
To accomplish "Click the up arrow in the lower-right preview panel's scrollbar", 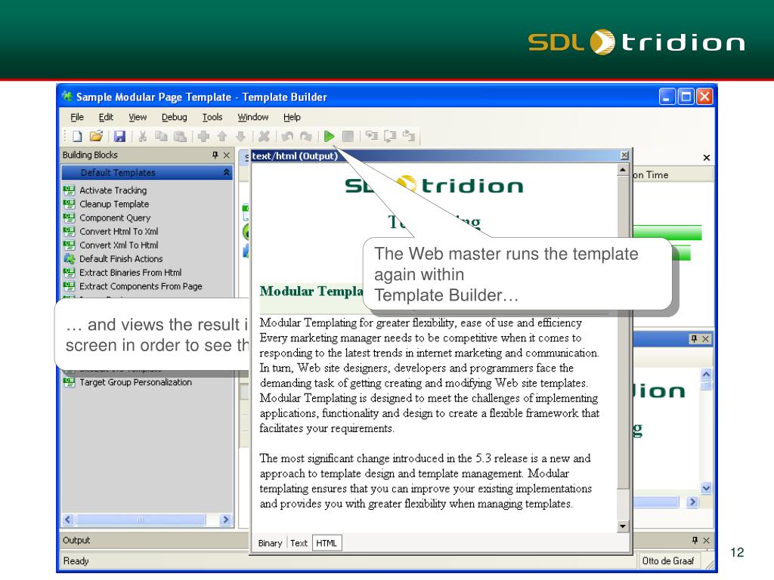I will click(707, 375).
